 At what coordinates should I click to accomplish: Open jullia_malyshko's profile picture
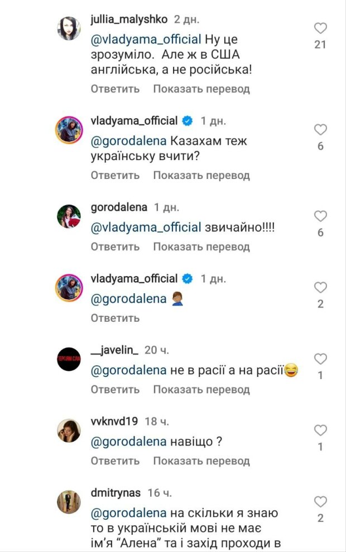(x=69, y=28)
